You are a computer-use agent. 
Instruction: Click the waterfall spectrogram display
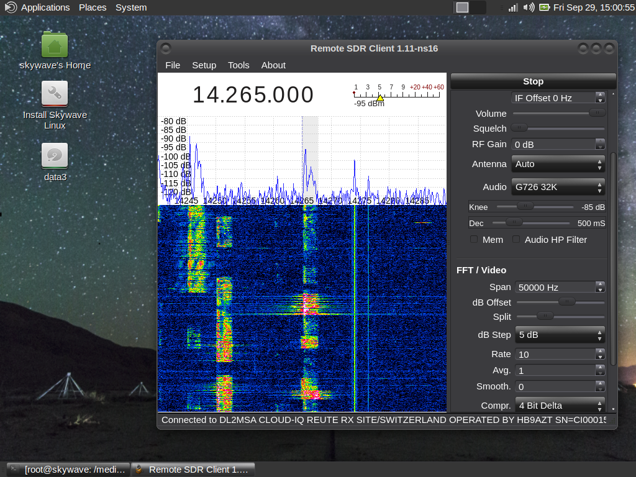(302, 309)
